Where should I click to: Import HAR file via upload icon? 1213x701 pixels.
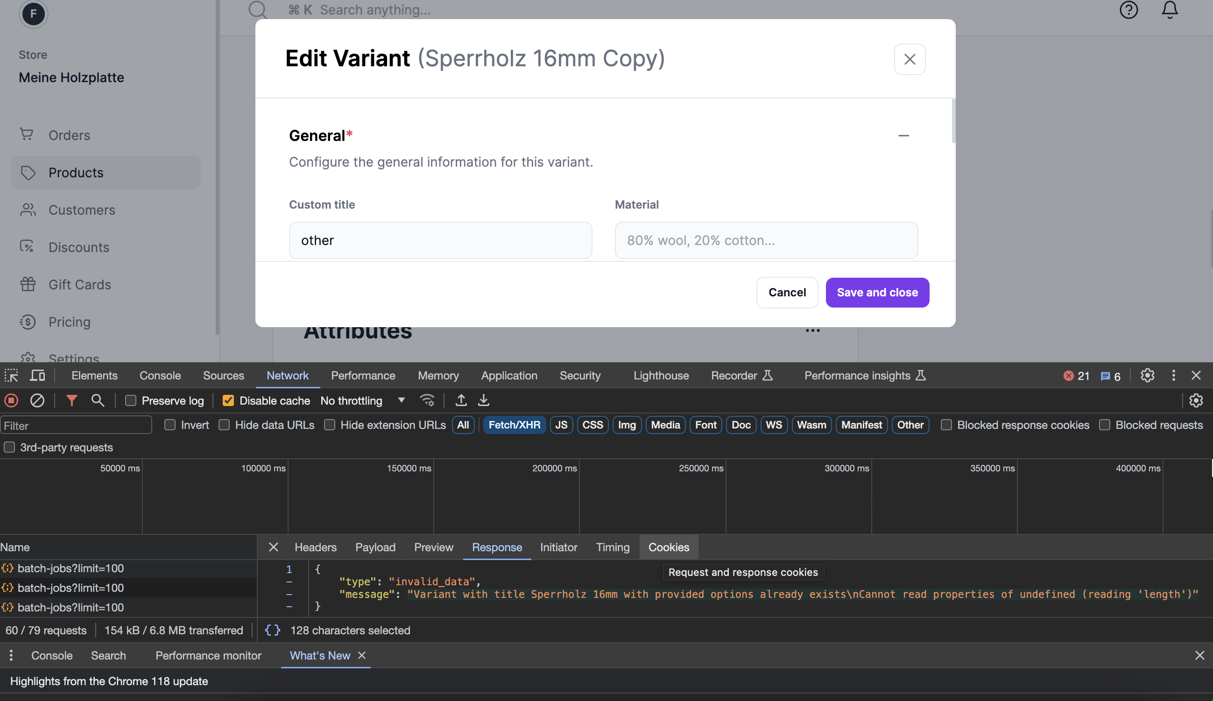(460, 400)
